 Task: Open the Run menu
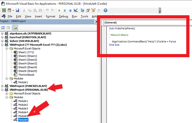coord(74,16)
